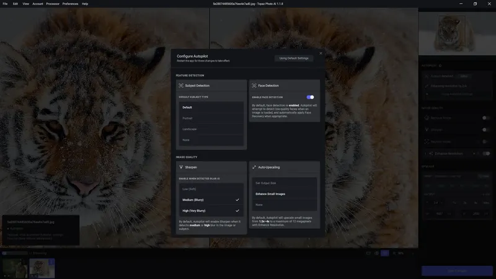The image size is (496, 279).
Task: Open the Account menu
Action: tap(38, 4)
